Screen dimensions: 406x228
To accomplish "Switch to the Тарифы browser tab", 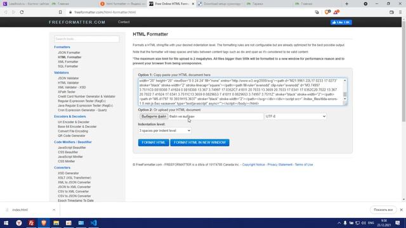I will coord(268,4).
